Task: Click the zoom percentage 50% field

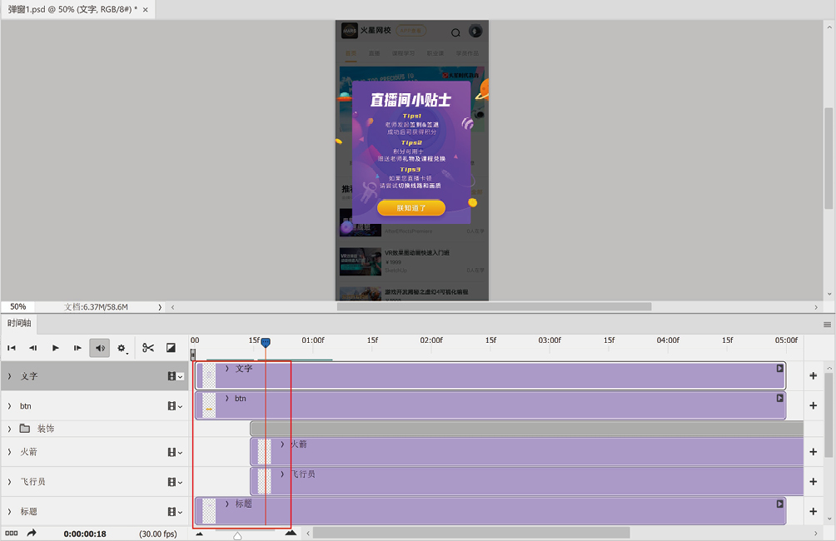Action: 18,307
